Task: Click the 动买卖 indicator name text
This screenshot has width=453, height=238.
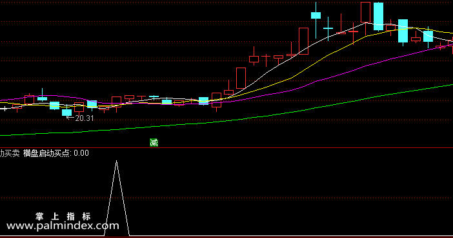Action: tap(10, 153)
